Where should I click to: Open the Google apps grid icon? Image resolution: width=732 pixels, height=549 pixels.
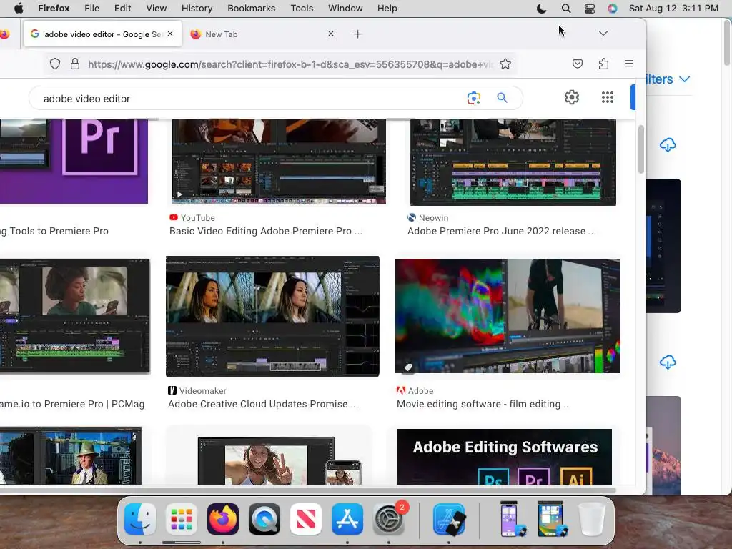coord(608,97)
